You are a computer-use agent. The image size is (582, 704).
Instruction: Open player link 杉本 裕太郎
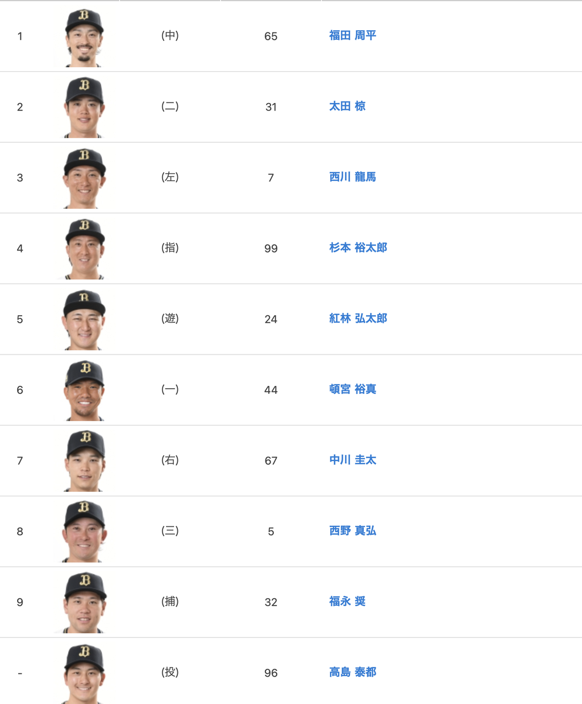(x=358, y=248)
